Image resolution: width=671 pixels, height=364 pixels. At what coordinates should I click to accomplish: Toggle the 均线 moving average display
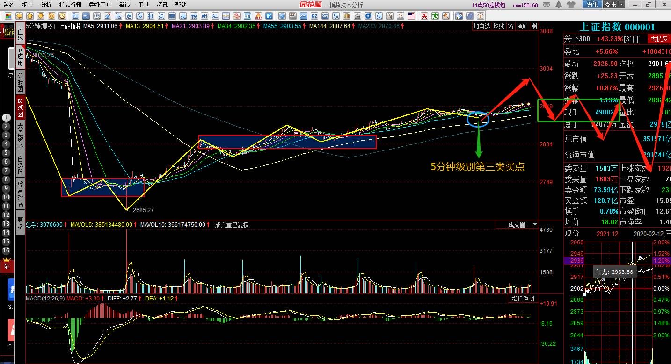point(498,26)
